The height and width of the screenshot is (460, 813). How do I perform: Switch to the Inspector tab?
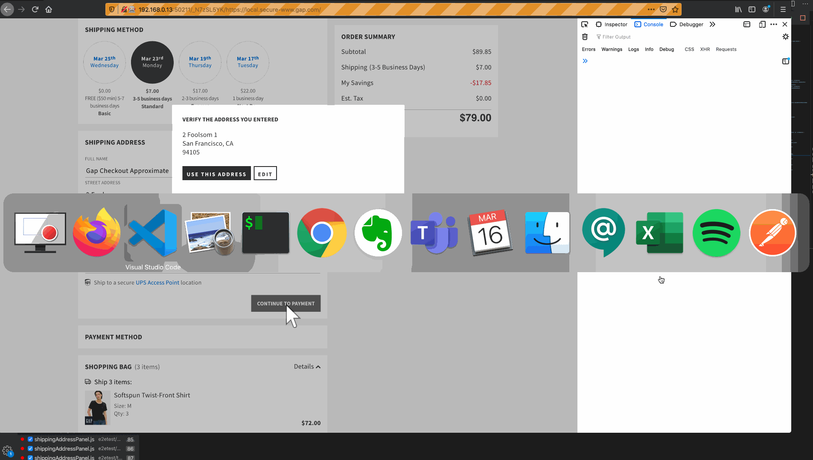click(612, 24)
